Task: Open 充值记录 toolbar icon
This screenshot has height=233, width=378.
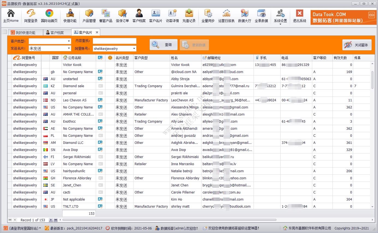Action: [x=189, y=16]
